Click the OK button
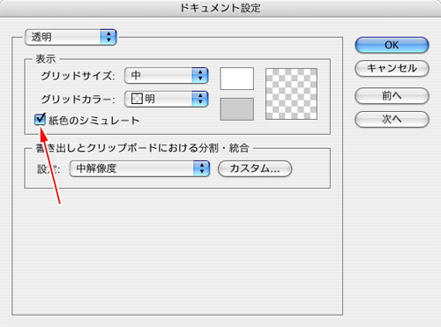Viewport: 441px width, 327px height. click(x=392, y=45)
